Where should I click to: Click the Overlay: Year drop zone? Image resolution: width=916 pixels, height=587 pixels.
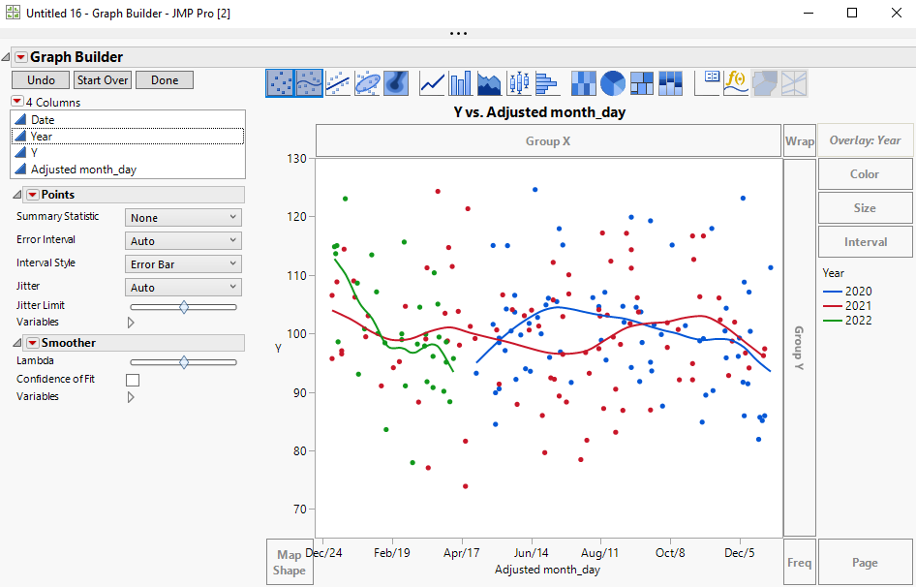point(866,140)
